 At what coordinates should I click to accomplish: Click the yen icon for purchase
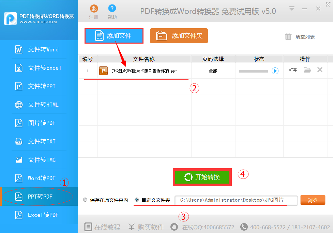[x=132, y=227]
